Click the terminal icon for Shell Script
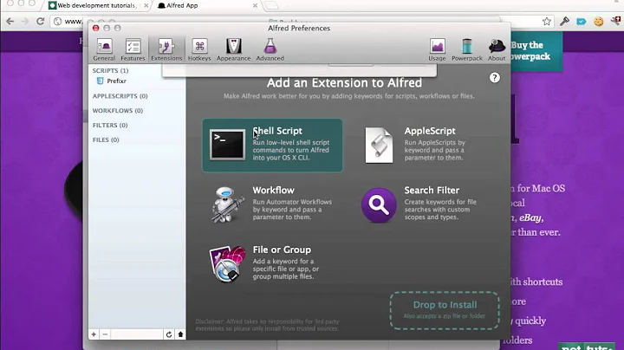 (x=227, y=145)
